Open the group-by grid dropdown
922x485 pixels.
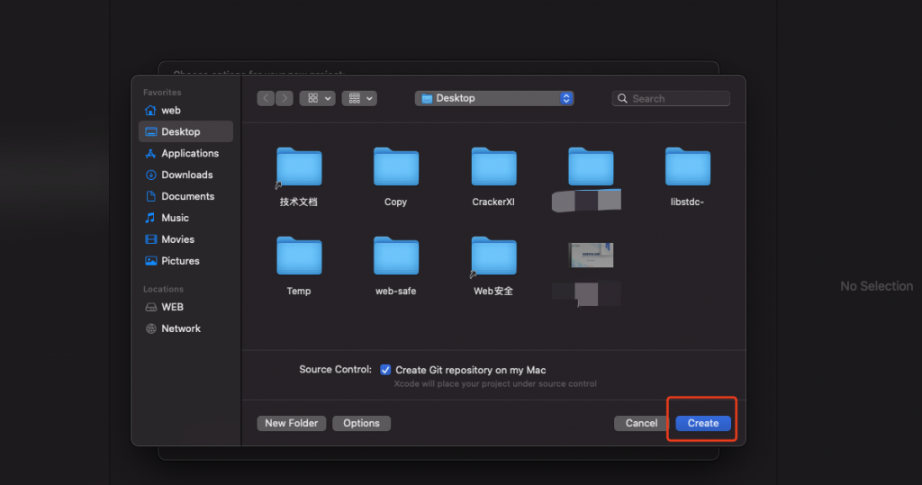coord(359,98)
